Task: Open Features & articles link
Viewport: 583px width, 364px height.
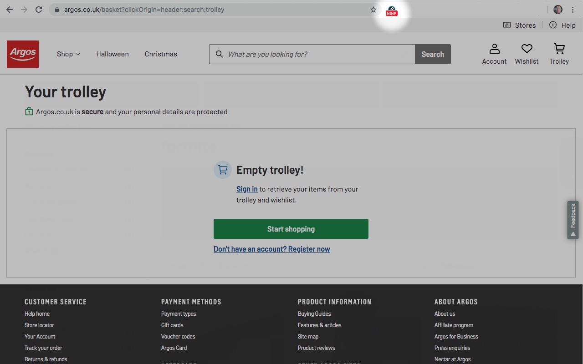Action: tap(319, 325)
